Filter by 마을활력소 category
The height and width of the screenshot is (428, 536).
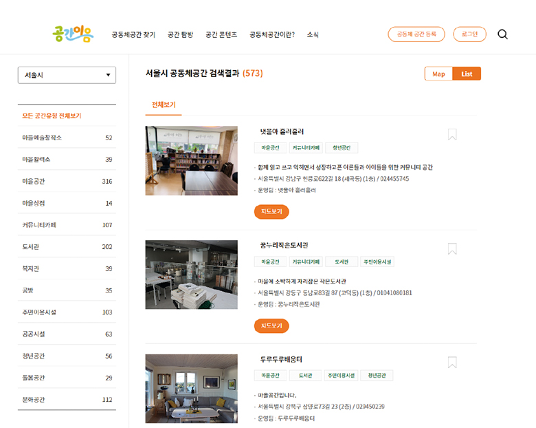(67, 160)
